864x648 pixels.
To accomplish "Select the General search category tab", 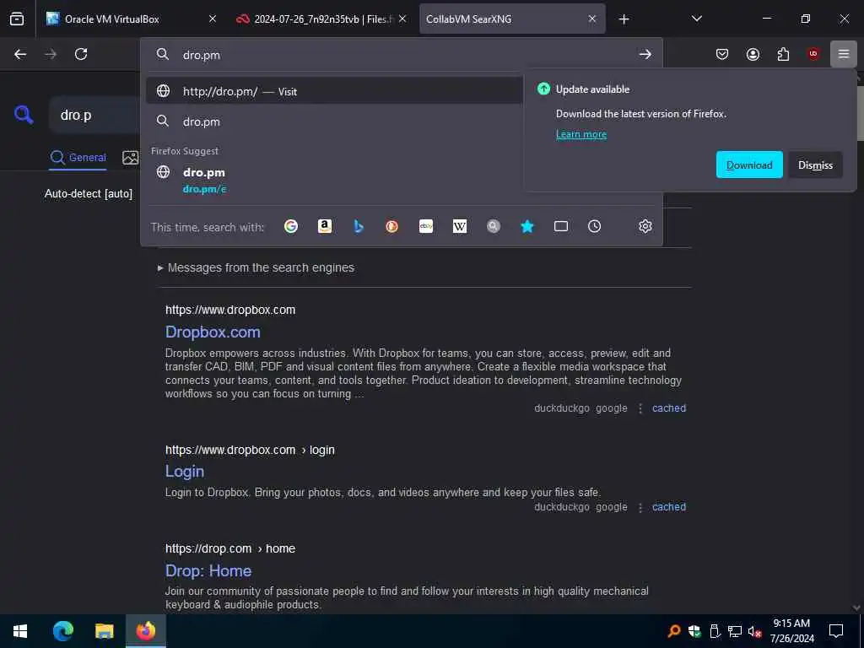I will tap(78, 158).
